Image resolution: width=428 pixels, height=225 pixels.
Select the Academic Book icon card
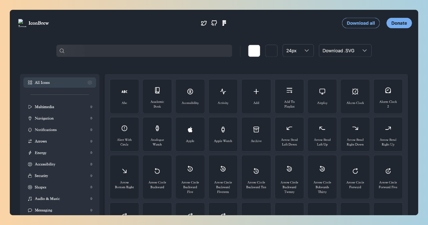point(157,96)
